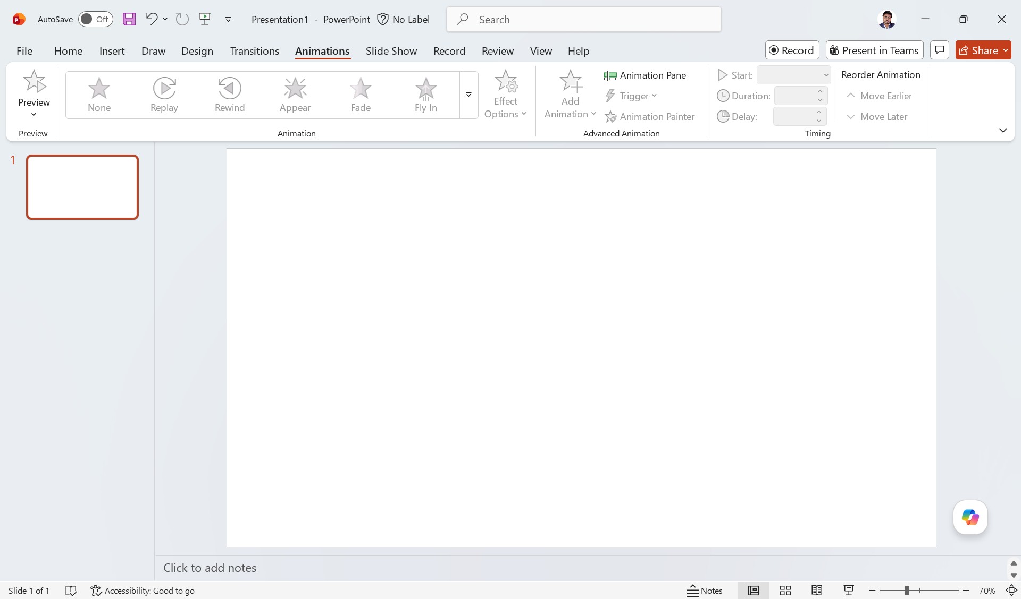Click the Preview animation star icon

click(35, 81)
